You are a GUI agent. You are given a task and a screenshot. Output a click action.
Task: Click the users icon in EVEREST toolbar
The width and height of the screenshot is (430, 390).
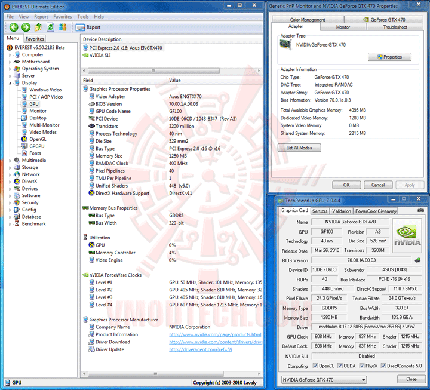point(63,27)
